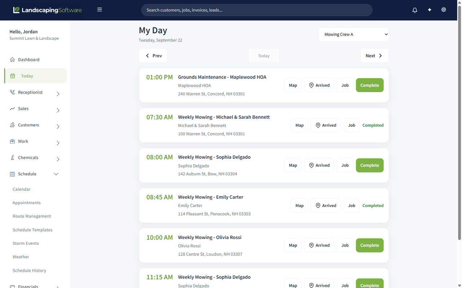Click the Chemicals flask icon
This screenshot has height=288, width=462.
pyautogui.click(x=12, y=158)
